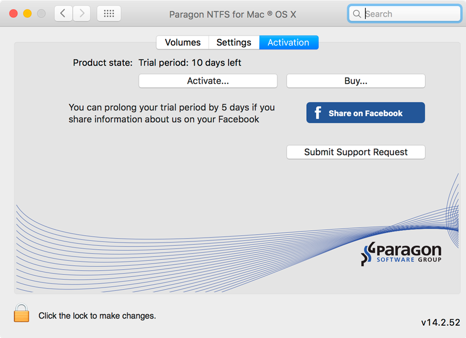Switch to the Volumes tab
Image resolution: width=466 pixels, height=338 pixels.
(183, 42)
